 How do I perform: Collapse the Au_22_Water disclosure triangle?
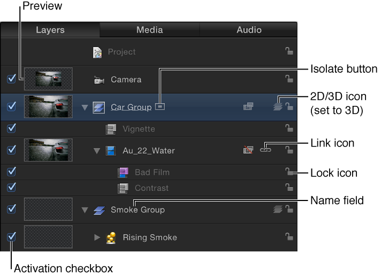97,151
